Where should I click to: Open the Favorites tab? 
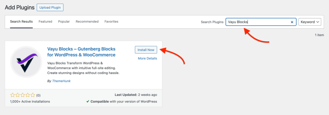pos(111,21)
